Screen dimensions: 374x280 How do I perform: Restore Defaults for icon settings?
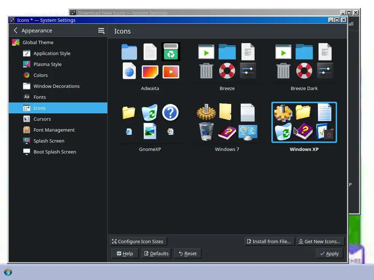(x=156, y=254)
